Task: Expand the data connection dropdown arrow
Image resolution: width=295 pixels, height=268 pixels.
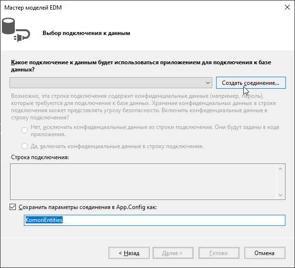Action: coord(208,83)
